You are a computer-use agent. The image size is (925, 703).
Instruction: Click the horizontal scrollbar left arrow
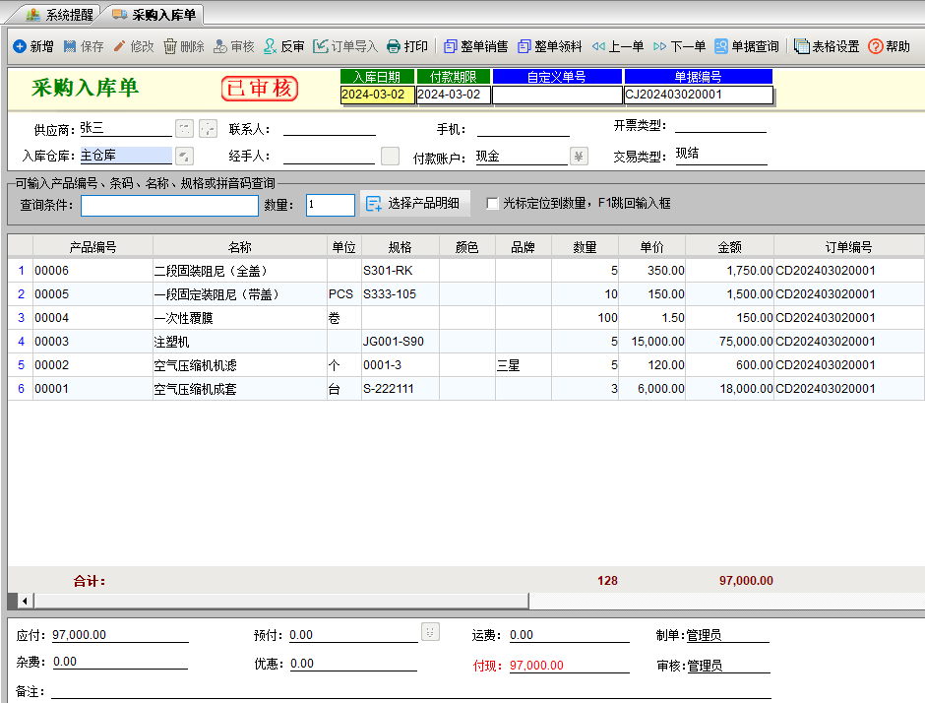pyautogui.click(x=24, y=600)
